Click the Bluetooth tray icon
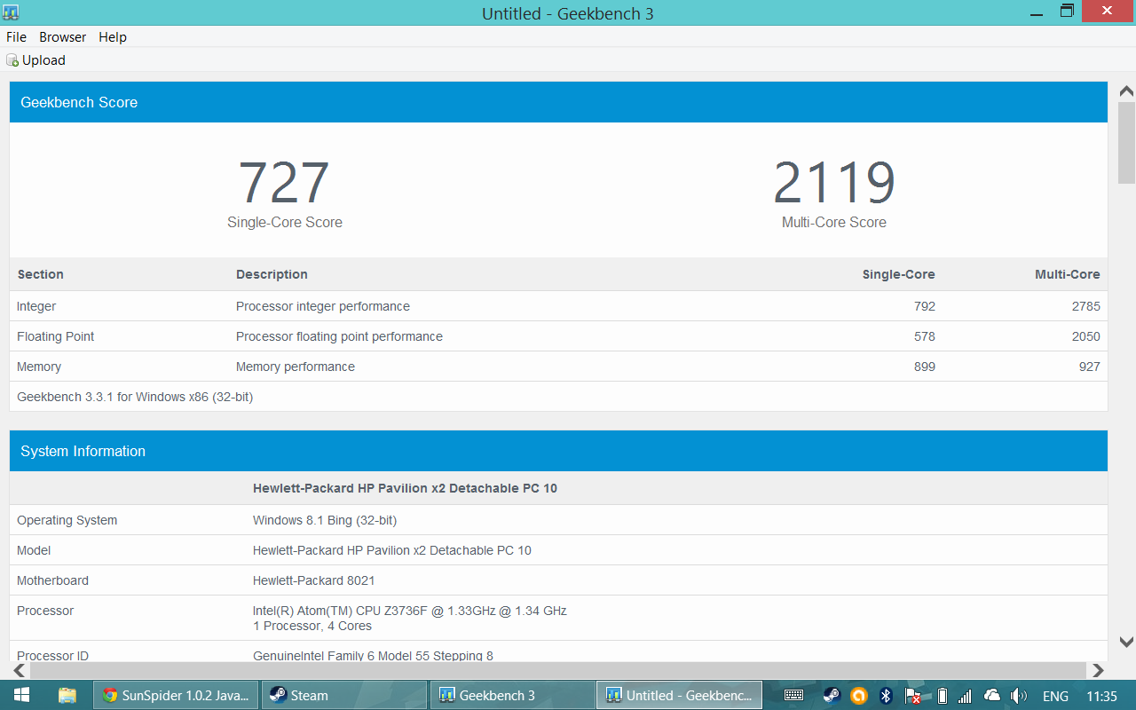 [885, 696]
